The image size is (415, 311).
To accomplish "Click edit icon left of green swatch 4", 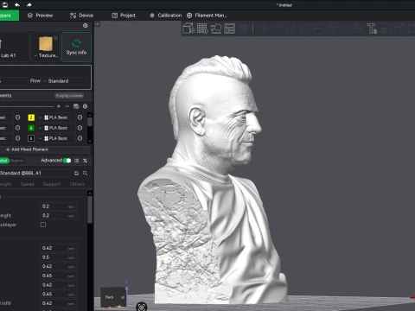I will coord(18,128).
